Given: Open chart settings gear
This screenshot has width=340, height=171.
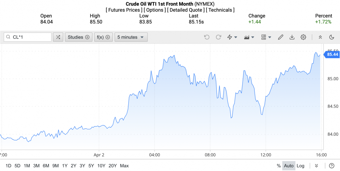Looking at the screenshot, I should click(x=303, y=37).
